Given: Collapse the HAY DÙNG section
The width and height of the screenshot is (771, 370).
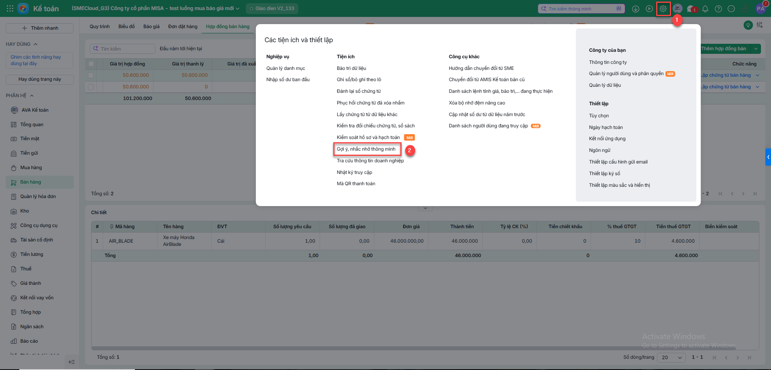Looking at the screenshot, I should tap(36, 44).
